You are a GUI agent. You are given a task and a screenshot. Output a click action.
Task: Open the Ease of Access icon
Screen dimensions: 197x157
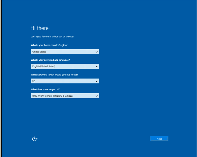35,139
